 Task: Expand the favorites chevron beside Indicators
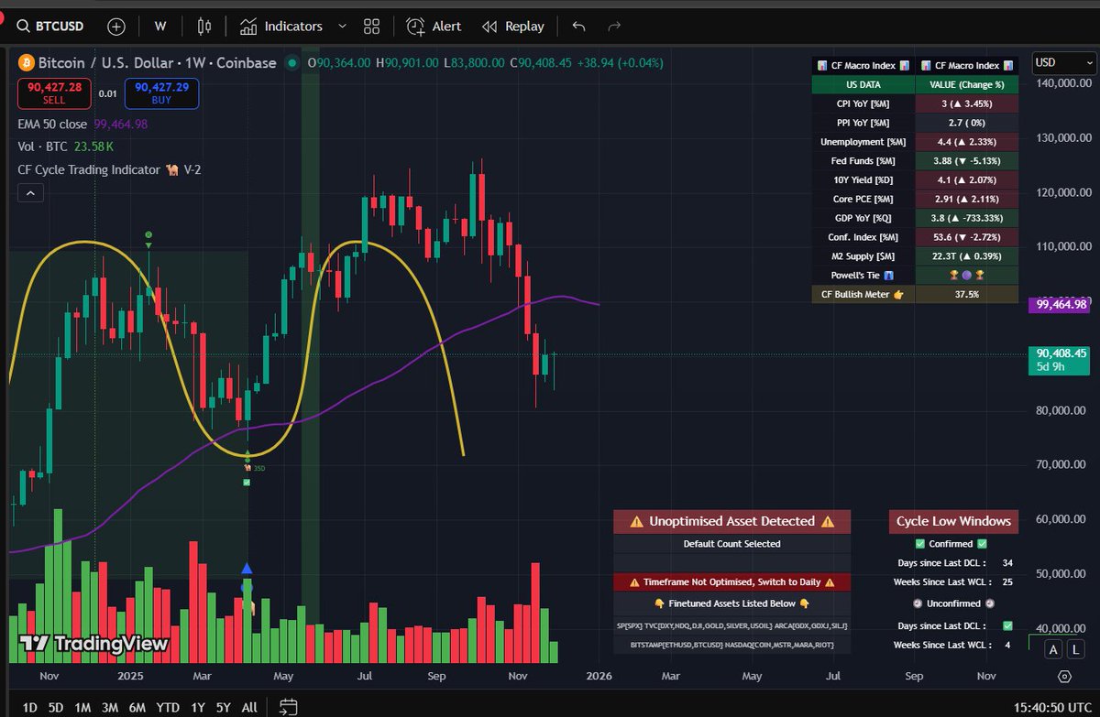[x=343, y=27]
